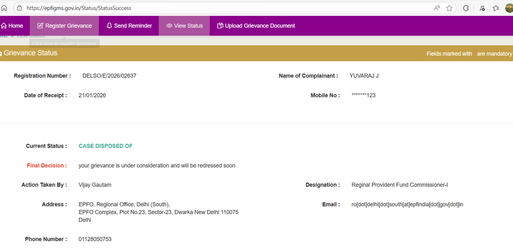Select registration number DELSO/E/2026/02637

point(109,76)
